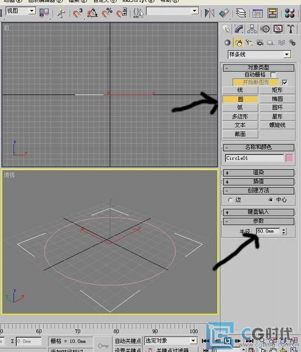This screenshot has width=301, height=352.
Task: Click the Use Pivot Point Center icon
Action: pyautogui.click(x=44, y=13)
